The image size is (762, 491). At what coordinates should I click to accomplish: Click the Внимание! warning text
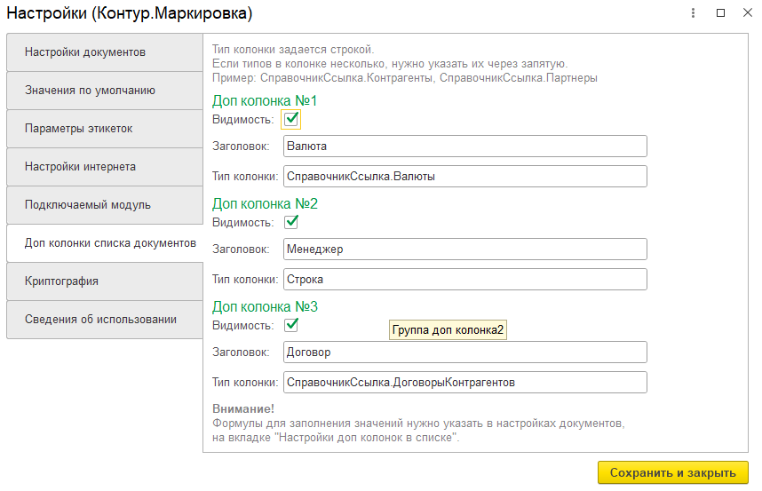[243, 409]
